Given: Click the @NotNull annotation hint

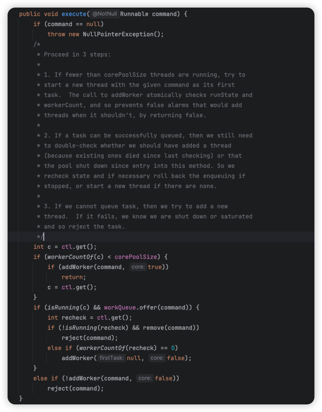Looking at the screenshot, I should click(x=105, y=14).
